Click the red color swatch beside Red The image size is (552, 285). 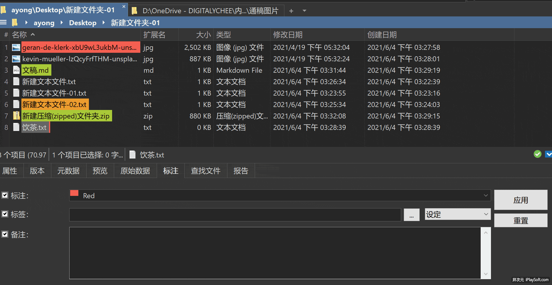(75, 193)
